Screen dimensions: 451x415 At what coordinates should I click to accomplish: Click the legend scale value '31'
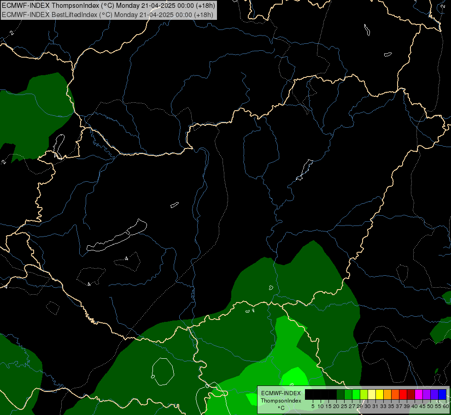coord(375,406)
